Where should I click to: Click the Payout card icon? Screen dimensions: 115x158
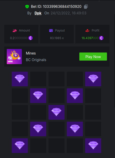tap(51, 31)
